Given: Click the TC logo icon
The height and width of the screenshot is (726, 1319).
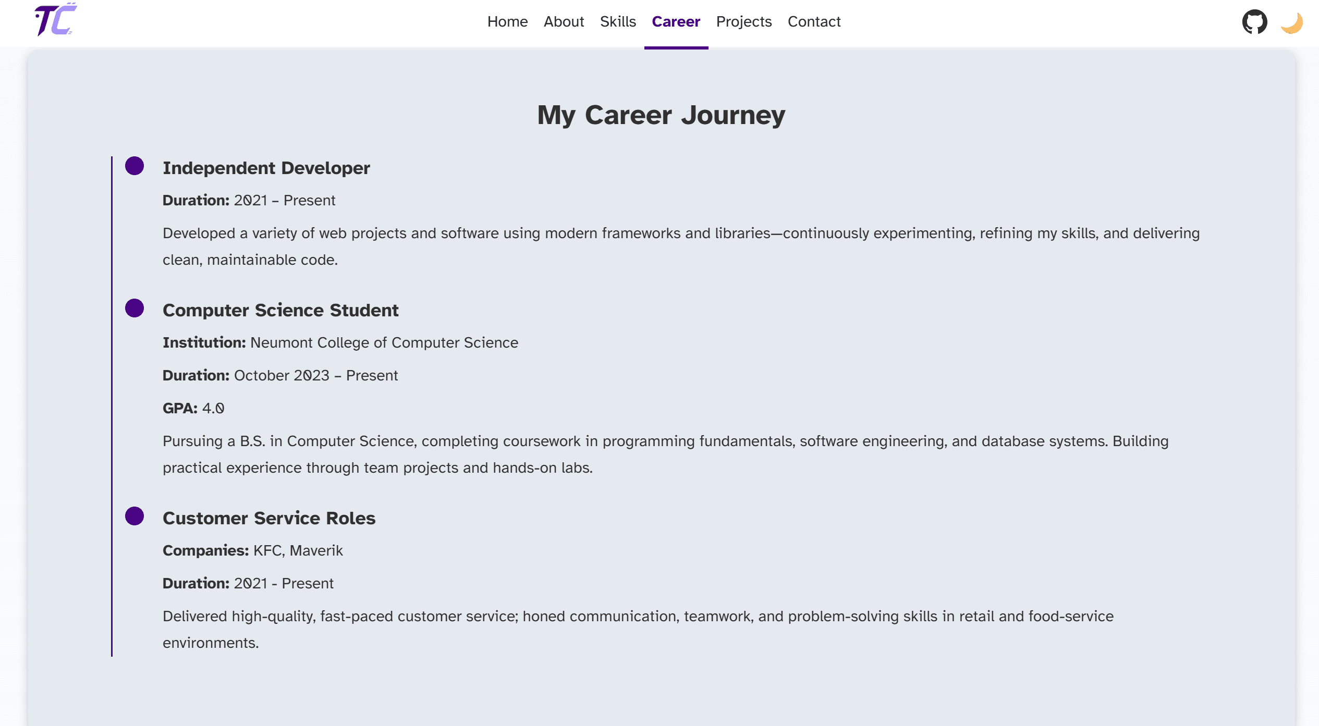Looking at the screenshot, I should coord(56,20).
